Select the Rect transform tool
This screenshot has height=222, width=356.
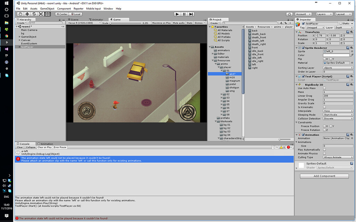click(x=48, y=14)
